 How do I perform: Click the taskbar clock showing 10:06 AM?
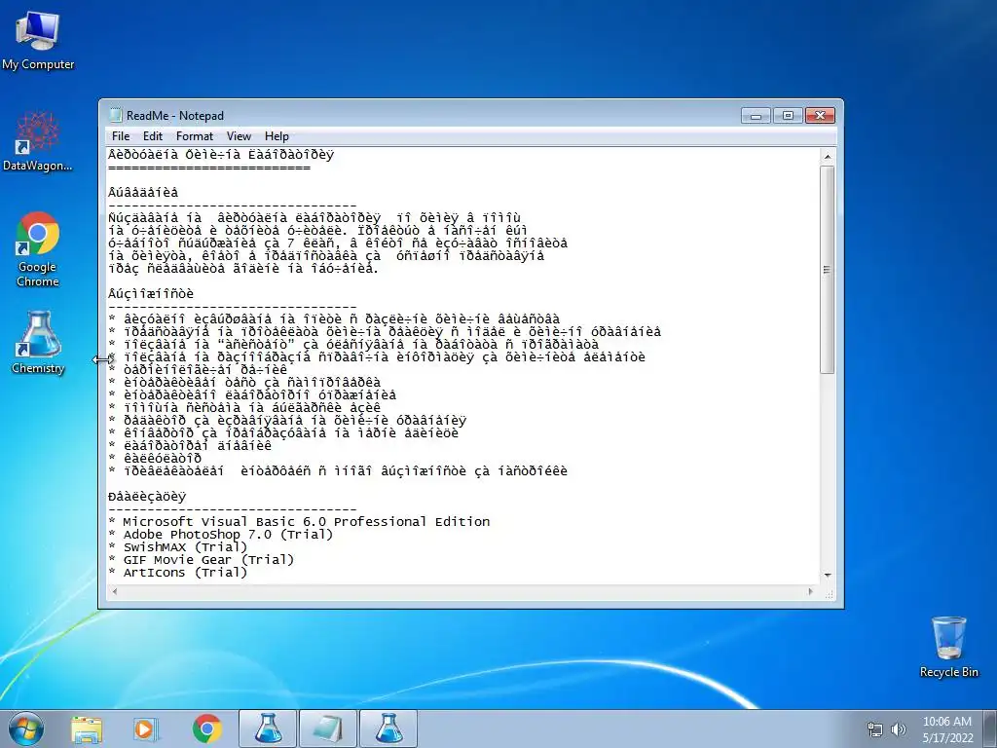pyautogui.click(x=947, y=729)
